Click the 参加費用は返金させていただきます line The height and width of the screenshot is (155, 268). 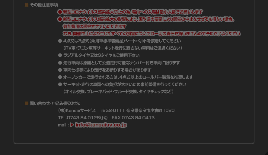(94, 26)
